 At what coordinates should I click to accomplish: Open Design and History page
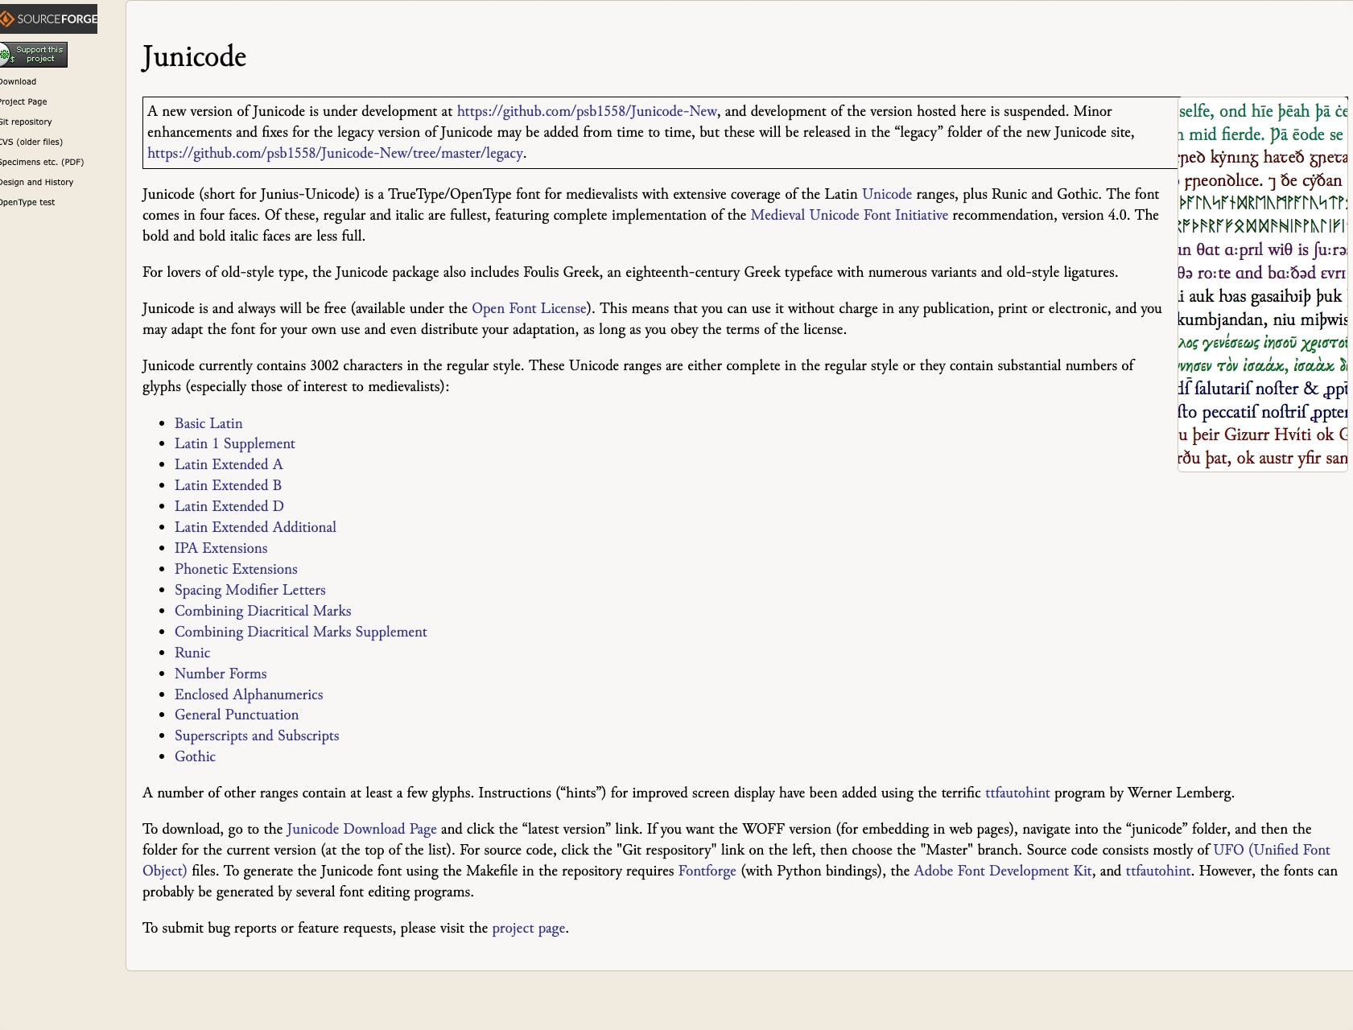(x=36, y=182)
